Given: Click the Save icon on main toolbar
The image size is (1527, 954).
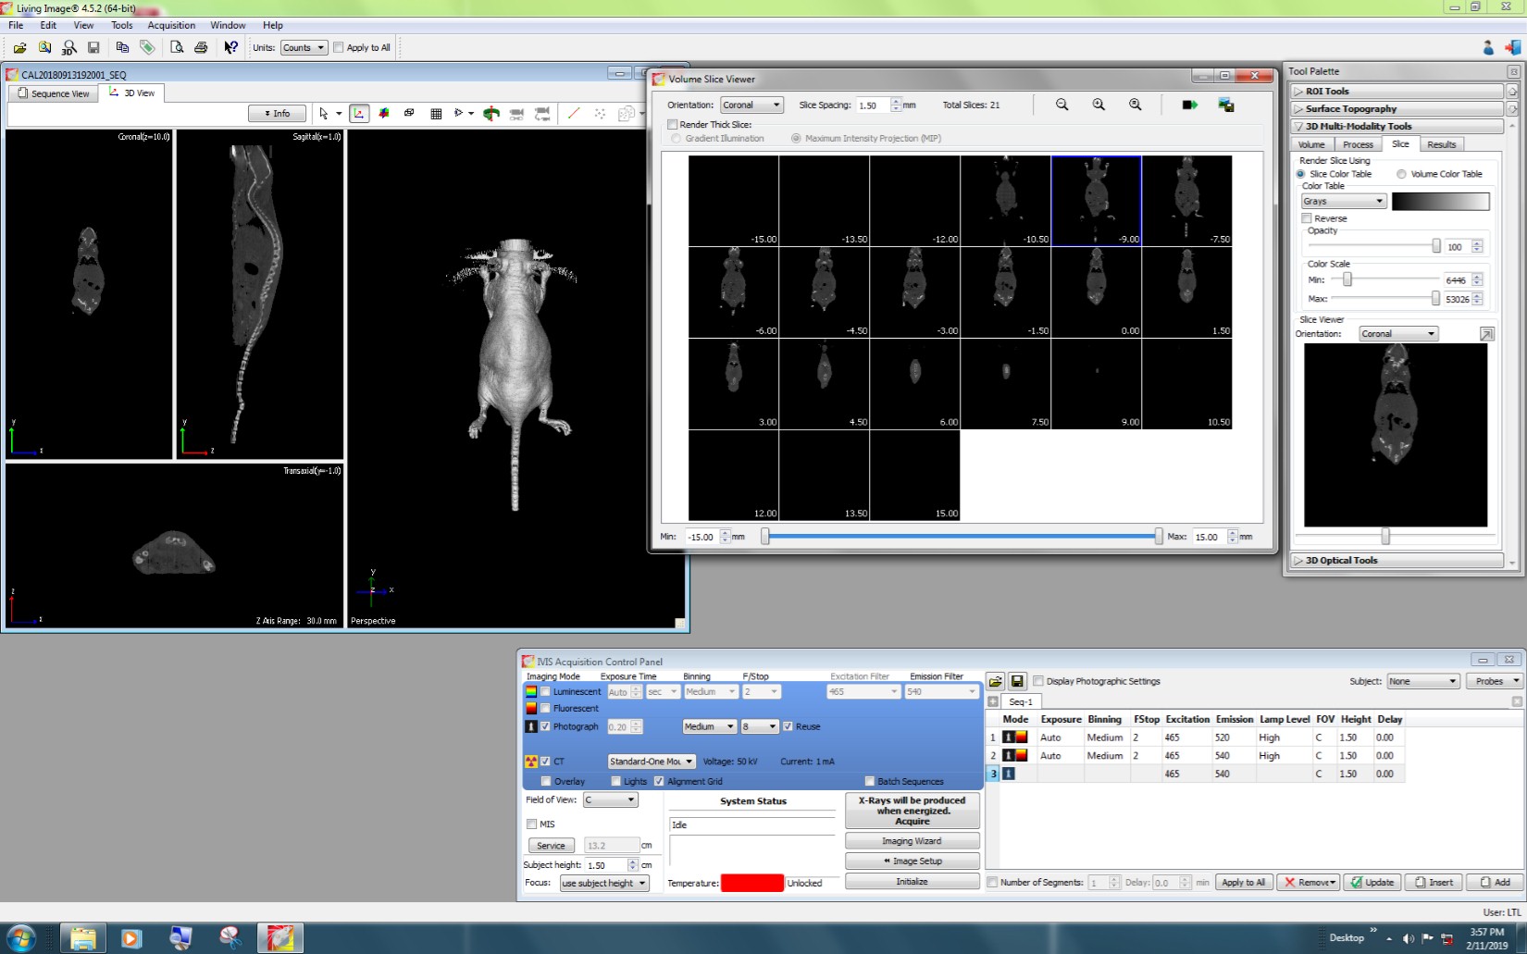Looking at the screenshot, I should pyautogui.click(x=93, y=47).
